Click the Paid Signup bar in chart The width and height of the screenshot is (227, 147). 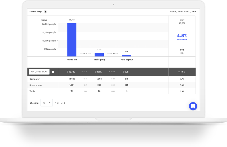126,56
